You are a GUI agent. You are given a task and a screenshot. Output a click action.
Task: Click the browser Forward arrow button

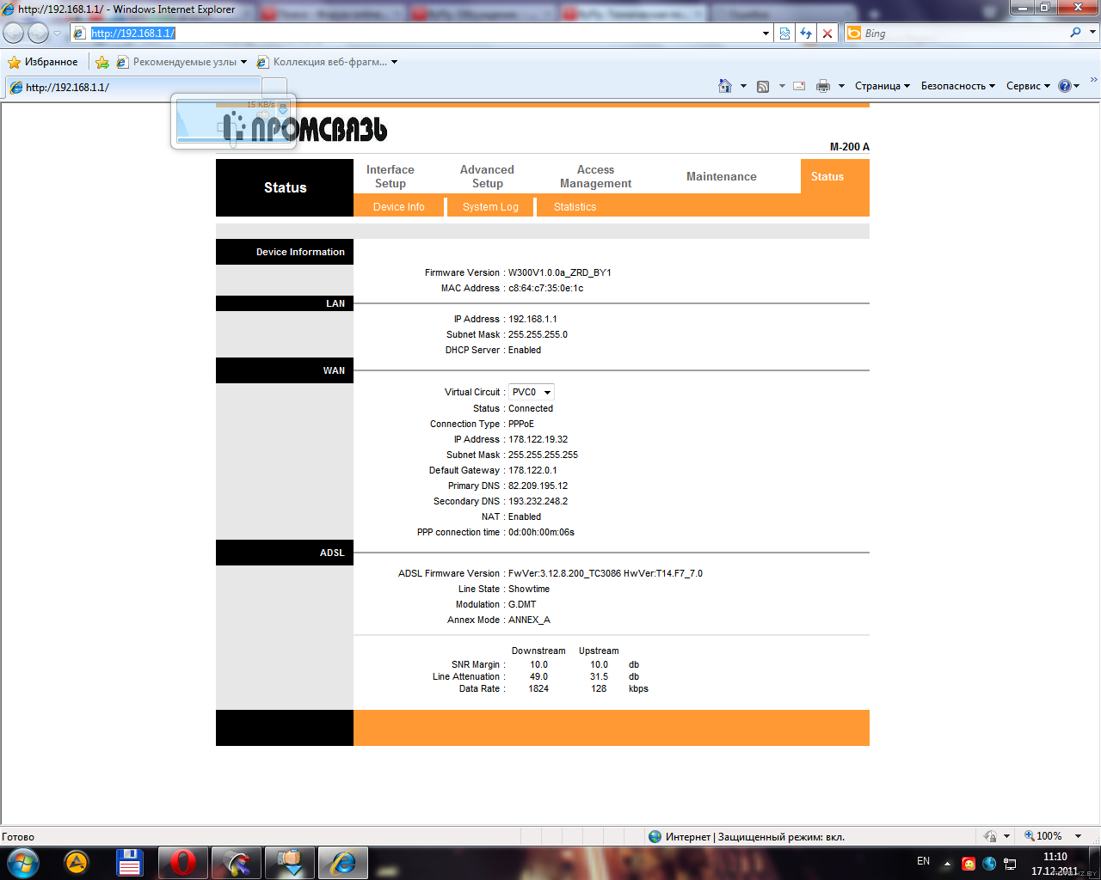click(38, 33)
